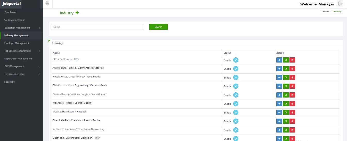View the Architecture/Textiles industry row
The width and height of the screenshot is (347, 141).
[x=279, y=69]
